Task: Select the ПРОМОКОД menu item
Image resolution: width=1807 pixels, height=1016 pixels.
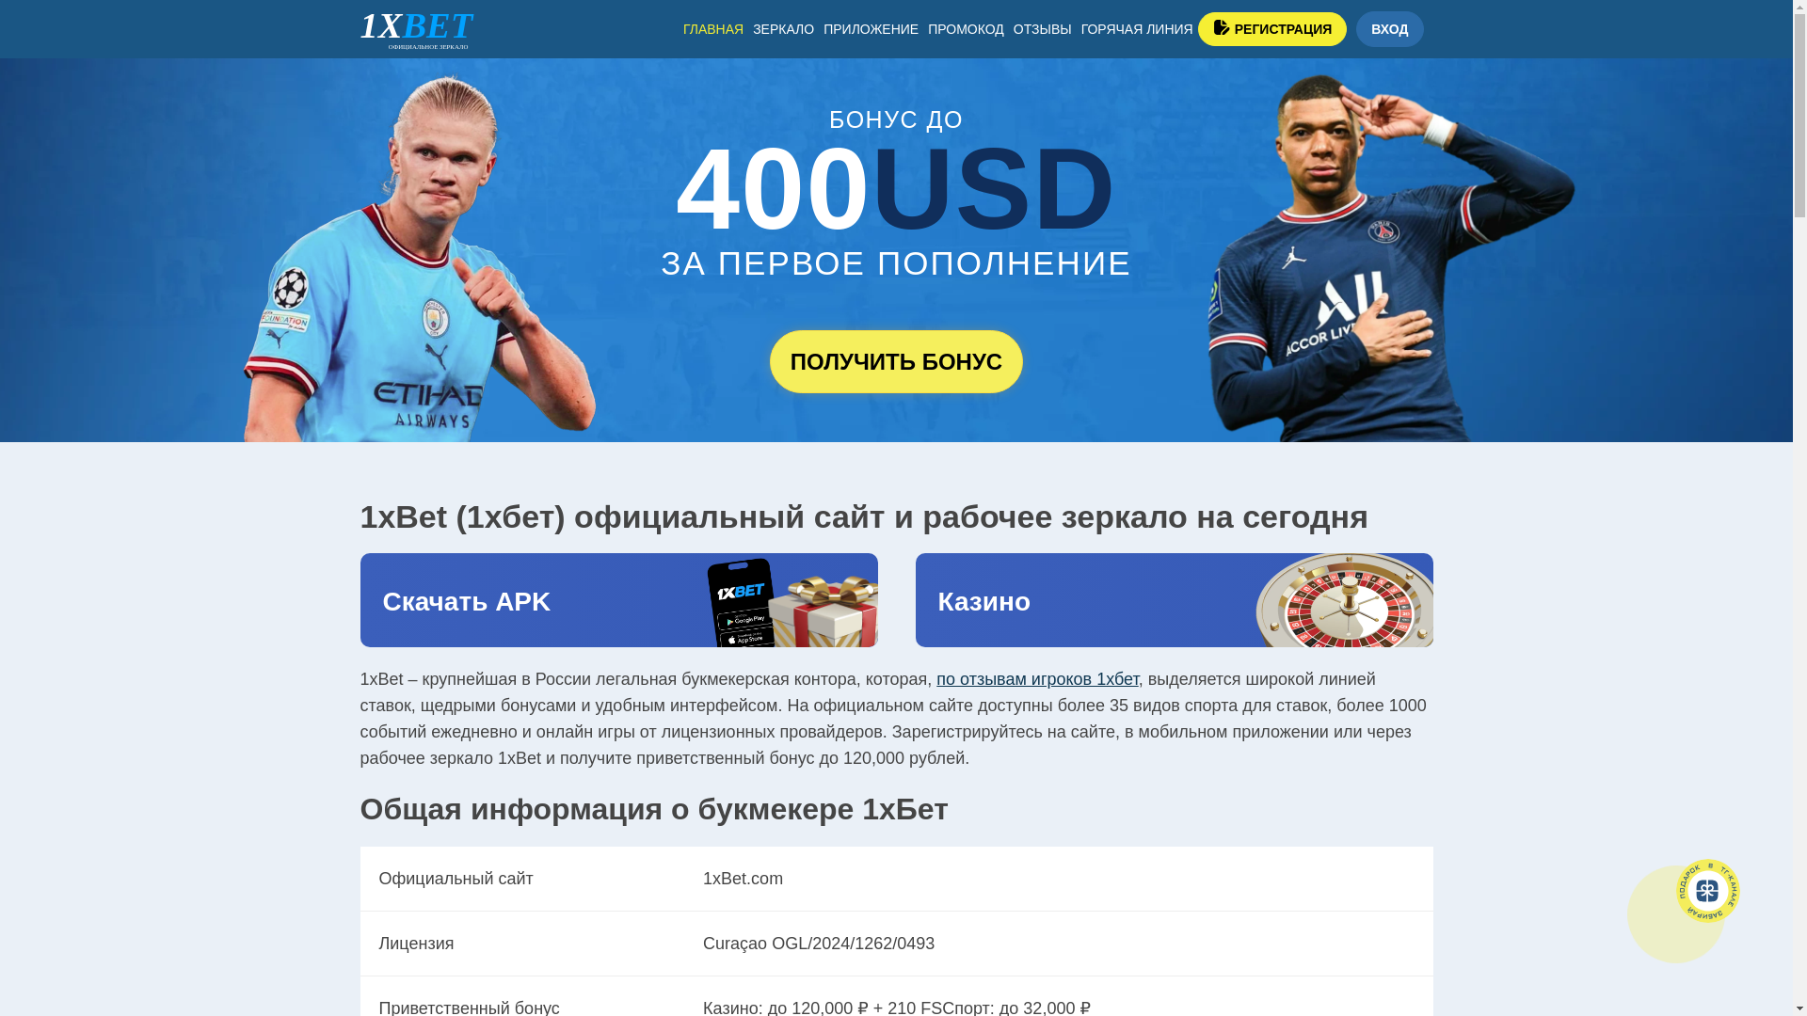Action: pos(966,29)
